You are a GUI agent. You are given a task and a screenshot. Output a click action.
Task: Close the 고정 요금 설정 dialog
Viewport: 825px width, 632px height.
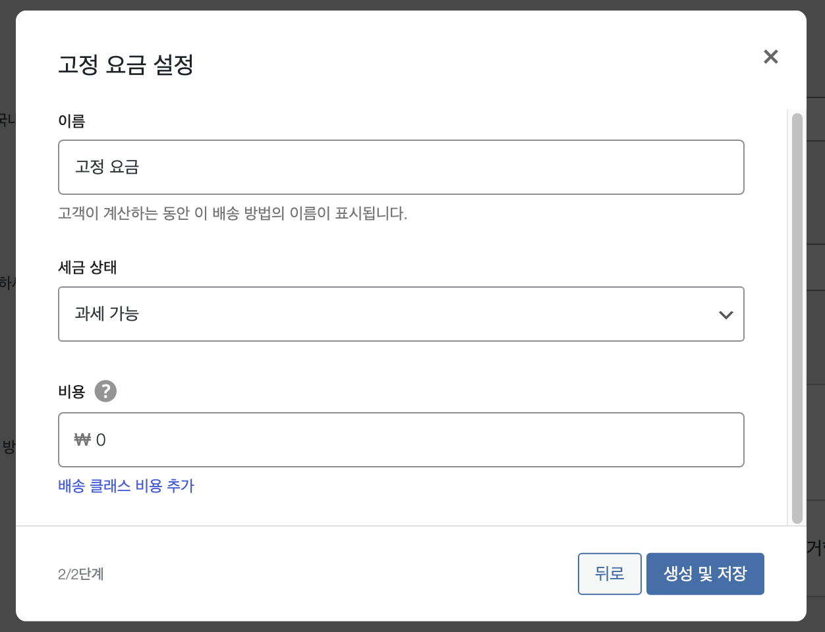pyautogui.click(x=770, y=57)
